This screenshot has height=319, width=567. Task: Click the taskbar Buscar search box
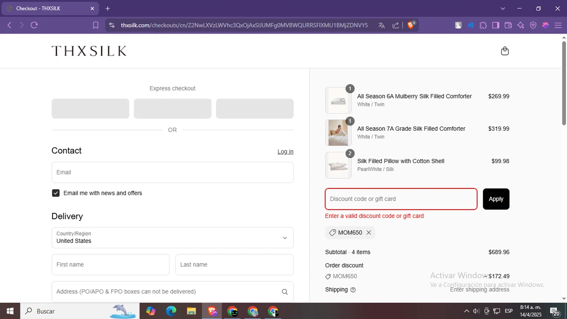pos(80,311)
